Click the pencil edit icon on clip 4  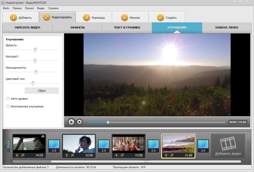click(122, 155)
